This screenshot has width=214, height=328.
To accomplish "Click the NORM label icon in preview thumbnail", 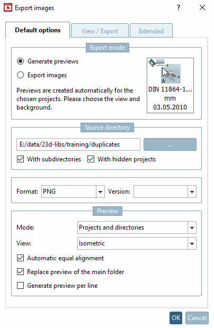I will coord(160,62).
